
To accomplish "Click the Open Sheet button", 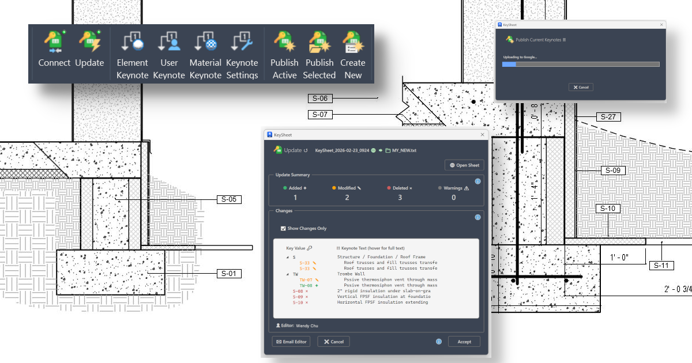I will pyautogui.click(x=464, y=165).
